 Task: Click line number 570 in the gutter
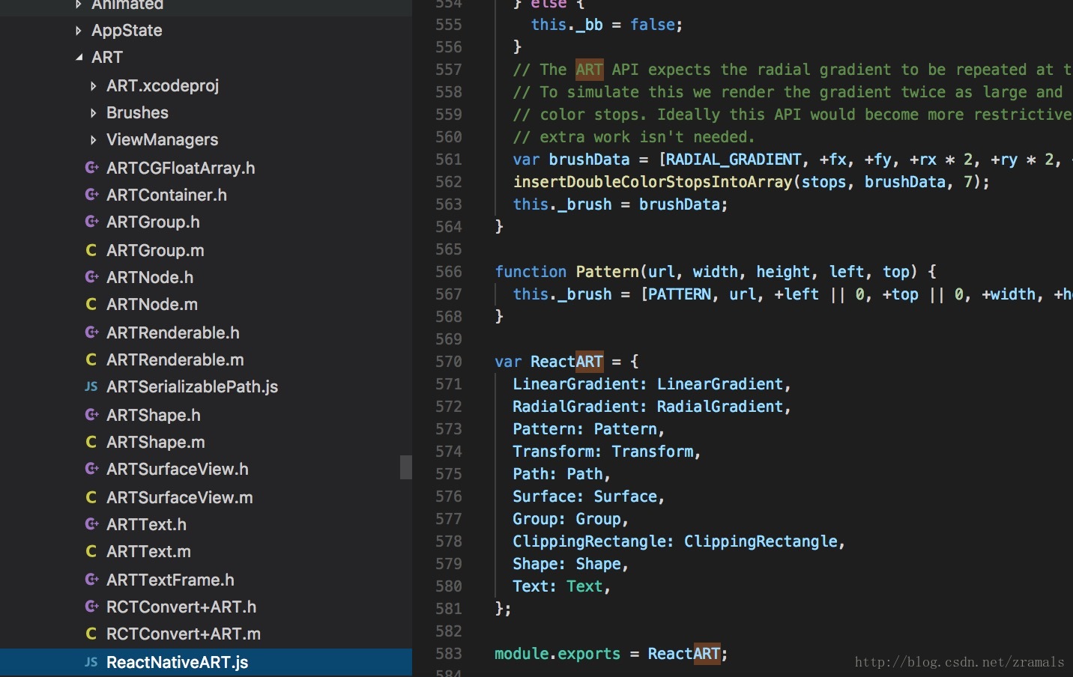click(x=449, y=362)
